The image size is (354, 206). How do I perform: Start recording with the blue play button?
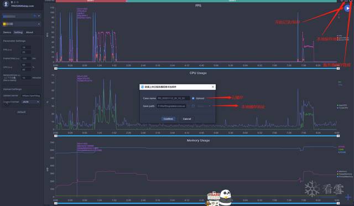pos(347,8)
